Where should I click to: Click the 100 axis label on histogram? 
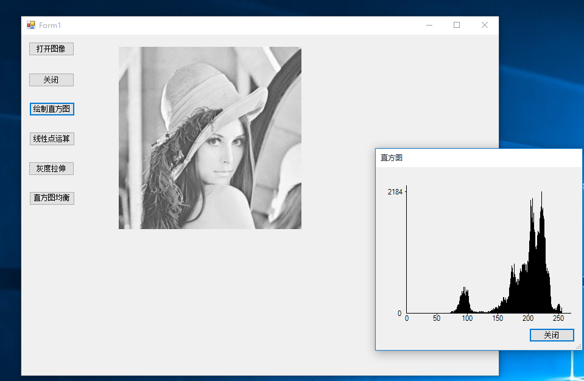pyautogui.click(x=467, y=318)
